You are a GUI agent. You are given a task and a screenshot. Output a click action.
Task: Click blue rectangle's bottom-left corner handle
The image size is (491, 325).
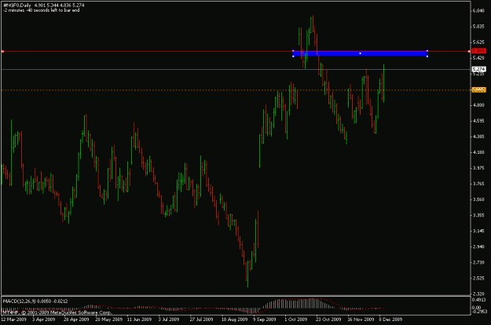pyautogui.click(x=293, y=57)
